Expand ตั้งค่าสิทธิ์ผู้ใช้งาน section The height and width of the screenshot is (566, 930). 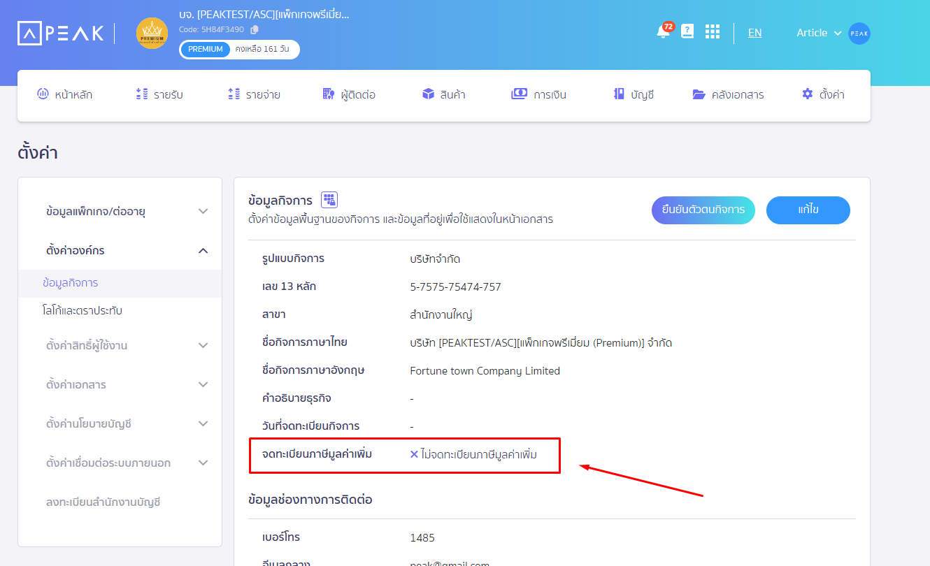click(203, 345)
